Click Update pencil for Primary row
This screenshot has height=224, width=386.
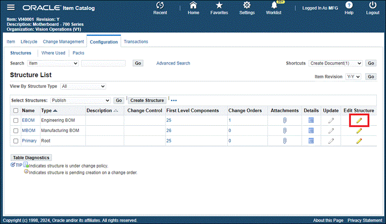point(331,141)
